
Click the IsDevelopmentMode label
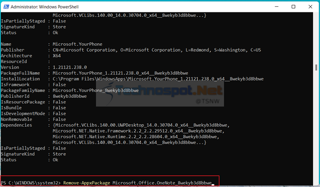click(x=23, y=113)
